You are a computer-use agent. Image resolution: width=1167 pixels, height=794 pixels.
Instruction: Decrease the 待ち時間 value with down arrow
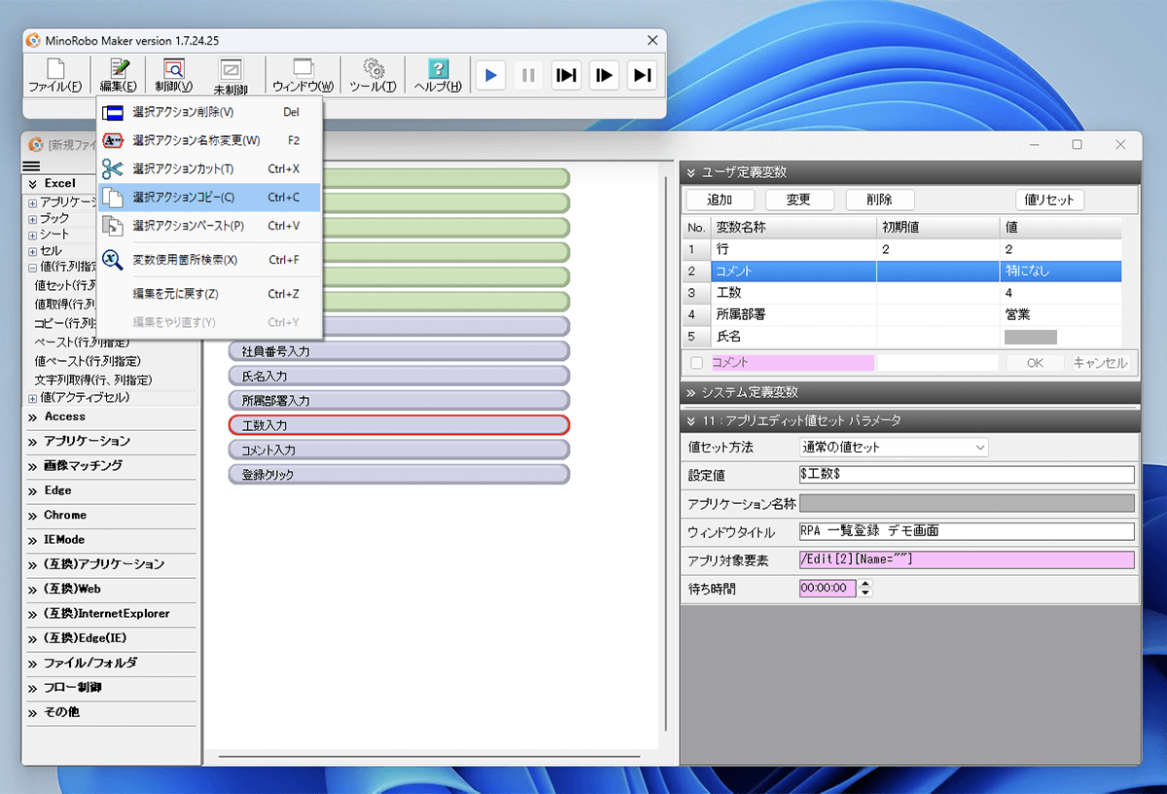point(866,593)
